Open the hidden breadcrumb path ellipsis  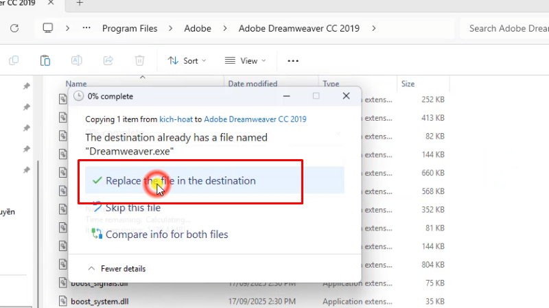coord(86,28)
